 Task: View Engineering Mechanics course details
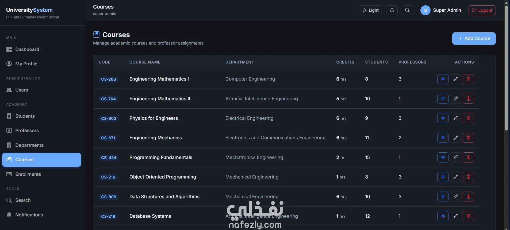click(x=443, y=138)
